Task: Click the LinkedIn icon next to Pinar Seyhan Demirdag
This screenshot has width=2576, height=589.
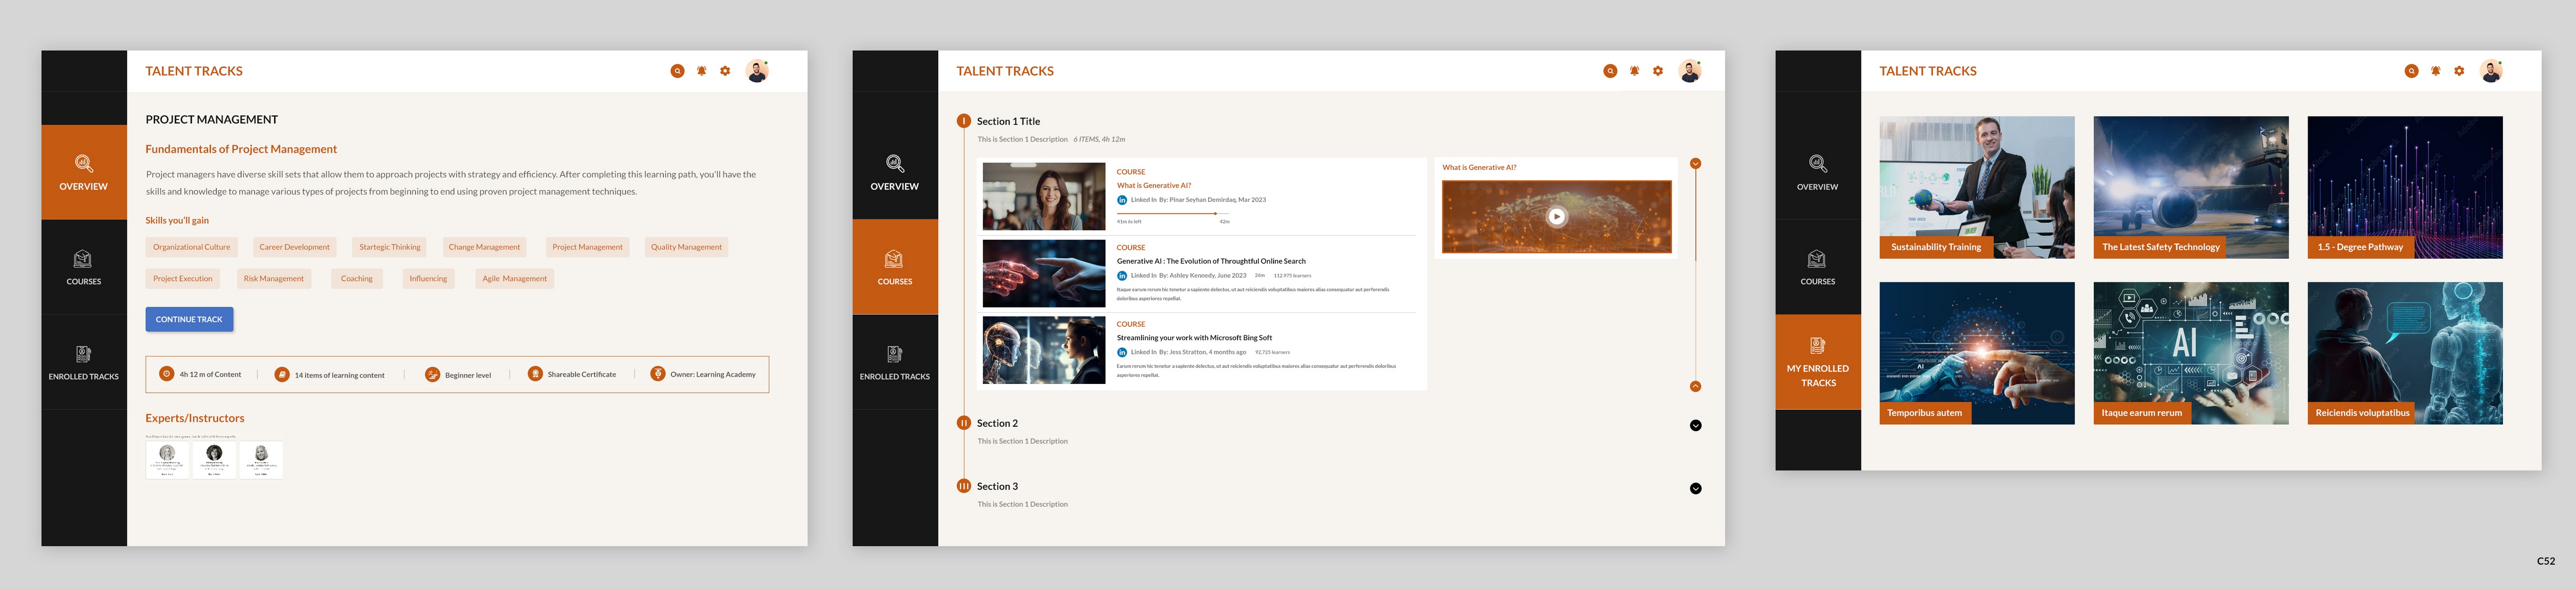Action: (x=1124, y=199)
